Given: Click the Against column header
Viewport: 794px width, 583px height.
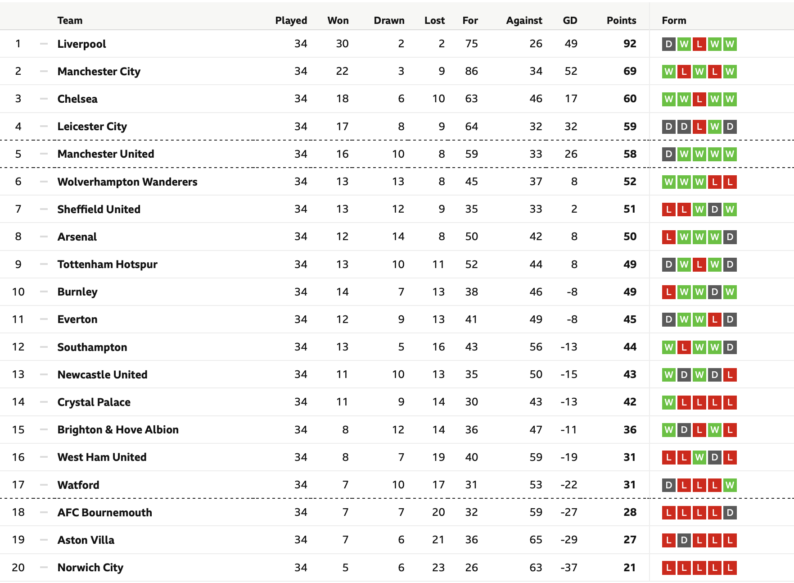Looking at the screenshot, I should [x=524, y=20].
